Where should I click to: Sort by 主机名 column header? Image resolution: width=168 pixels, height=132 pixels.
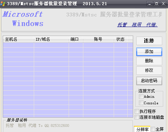click(18, 39)
